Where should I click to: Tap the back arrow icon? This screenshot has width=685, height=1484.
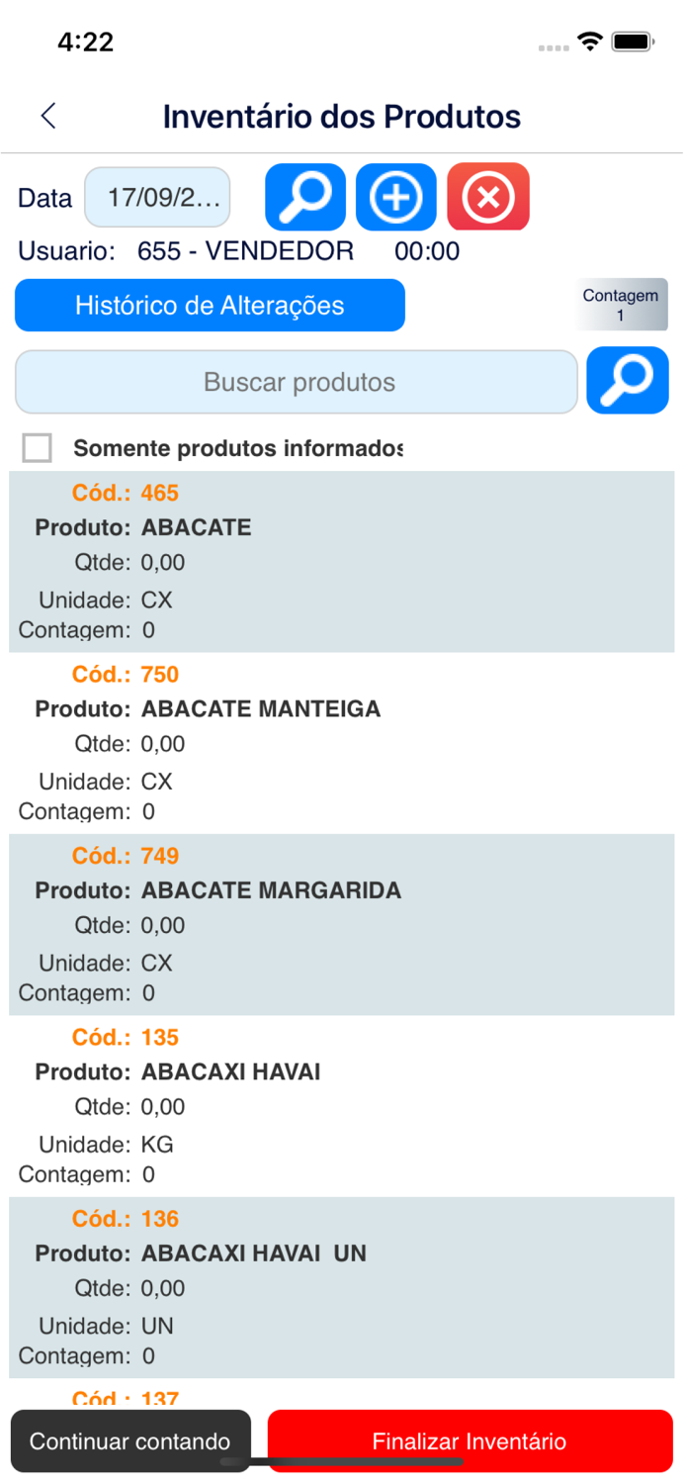coord(47,116)
